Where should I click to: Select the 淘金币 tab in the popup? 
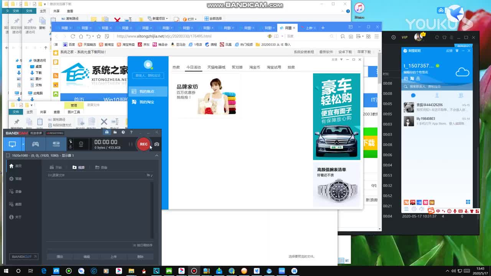(x=255, y=67)
